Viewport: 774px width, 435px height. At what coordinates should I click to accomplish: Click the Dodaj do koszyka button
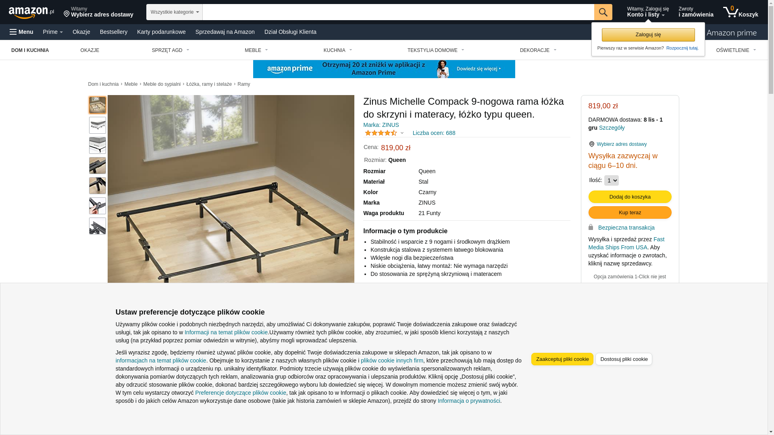[x=630, y=197]
